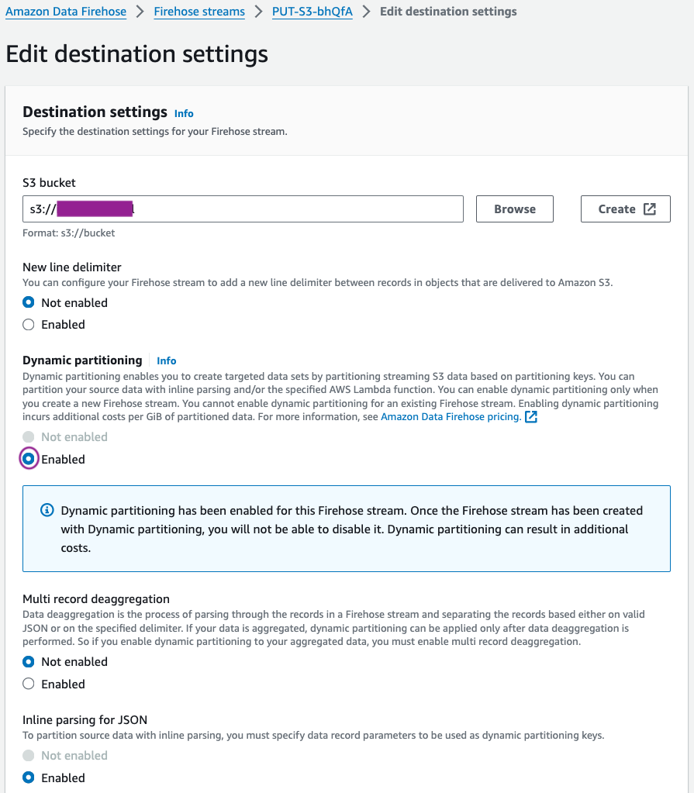Browse for an S3 bucket
694x793 pixels.
pyautogui.click(x=514, y=209)
